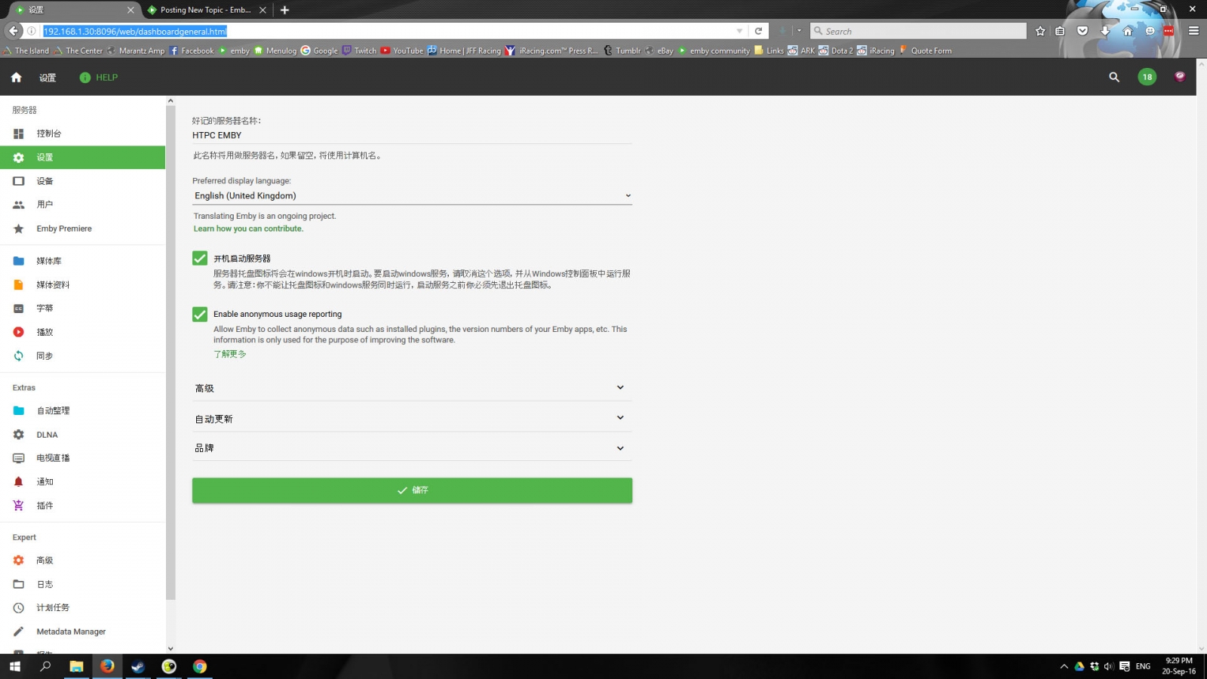The height and width of the screenshot is (679, 1207).
Task: Open the URL history dropdown arrow
Action: pyautogui.click(x=740, y=31)
